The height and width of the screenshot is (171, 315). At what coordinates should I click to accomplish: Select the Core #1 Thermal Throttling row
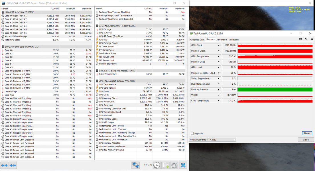point(46,102)
